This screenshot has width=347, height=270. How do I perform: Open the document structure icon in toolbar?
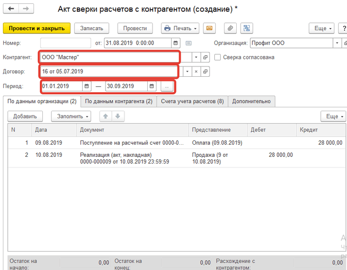[247, 28]
